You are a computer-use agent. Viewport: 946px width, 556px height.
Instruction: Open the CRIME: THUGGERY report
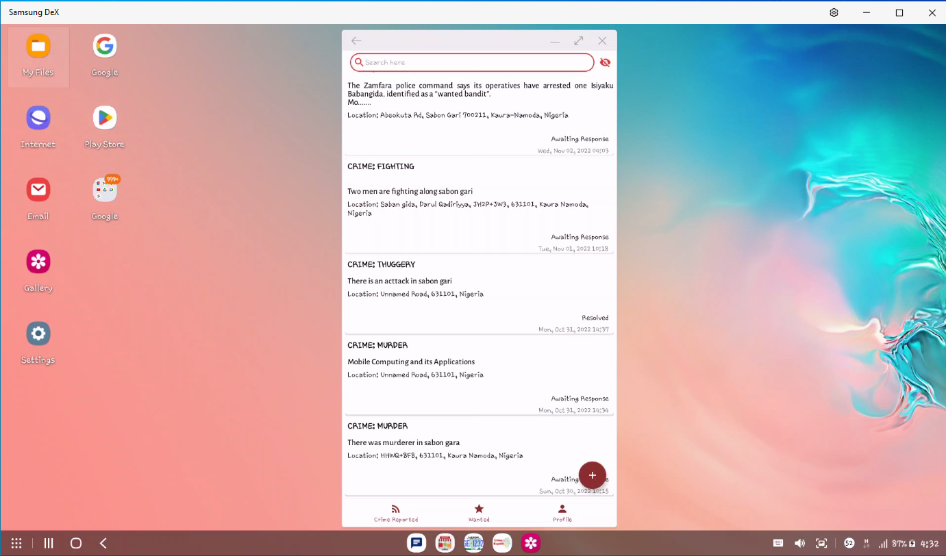[479, 294]
